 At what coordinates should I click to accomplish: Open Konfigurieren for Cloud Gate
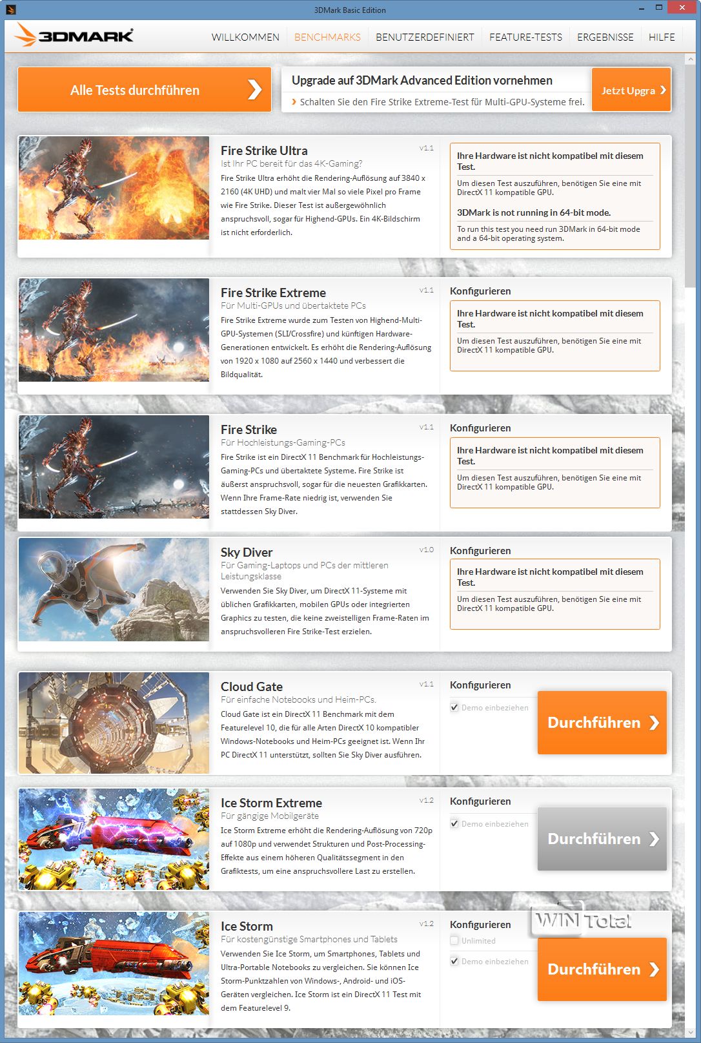pos(480,685)
